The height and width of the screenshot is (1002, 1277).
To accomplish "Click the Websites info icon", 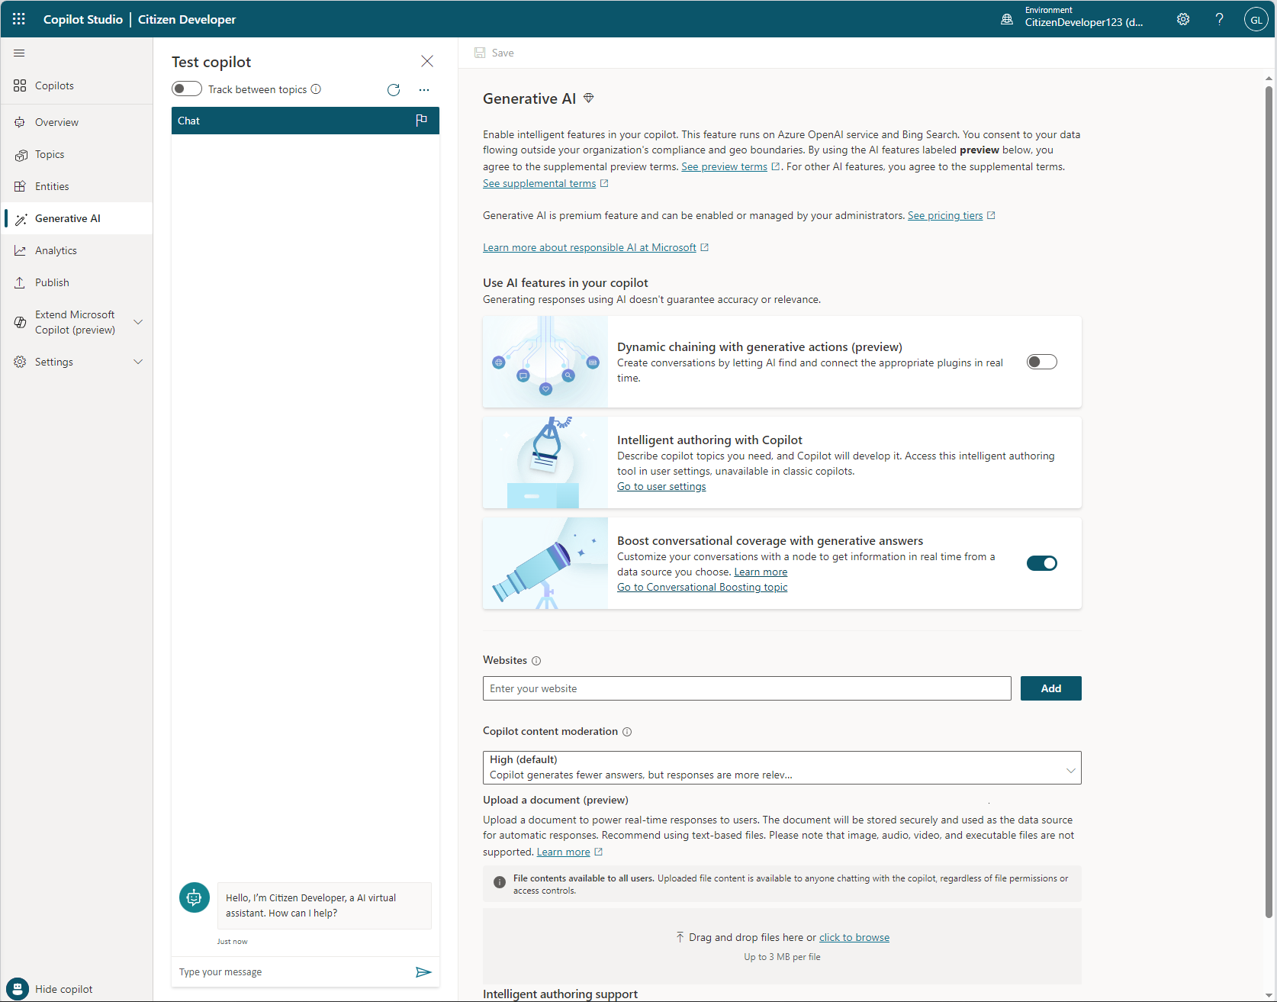I will pos(536,661).
